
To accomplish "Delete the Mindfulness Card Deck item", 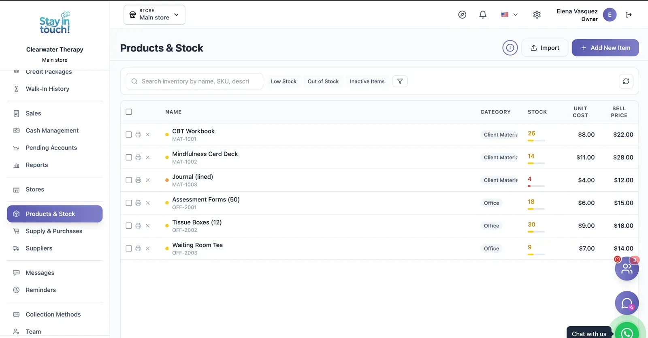I will click(148, 157).
